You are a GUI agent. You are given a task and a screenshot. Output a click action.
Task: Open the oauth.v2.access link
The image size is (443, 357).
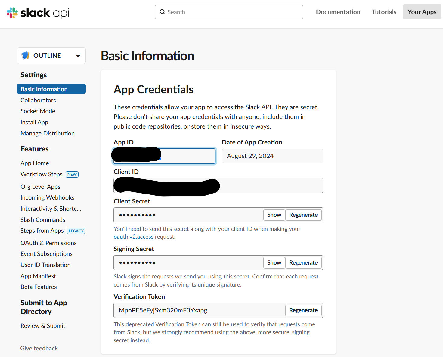133,237
